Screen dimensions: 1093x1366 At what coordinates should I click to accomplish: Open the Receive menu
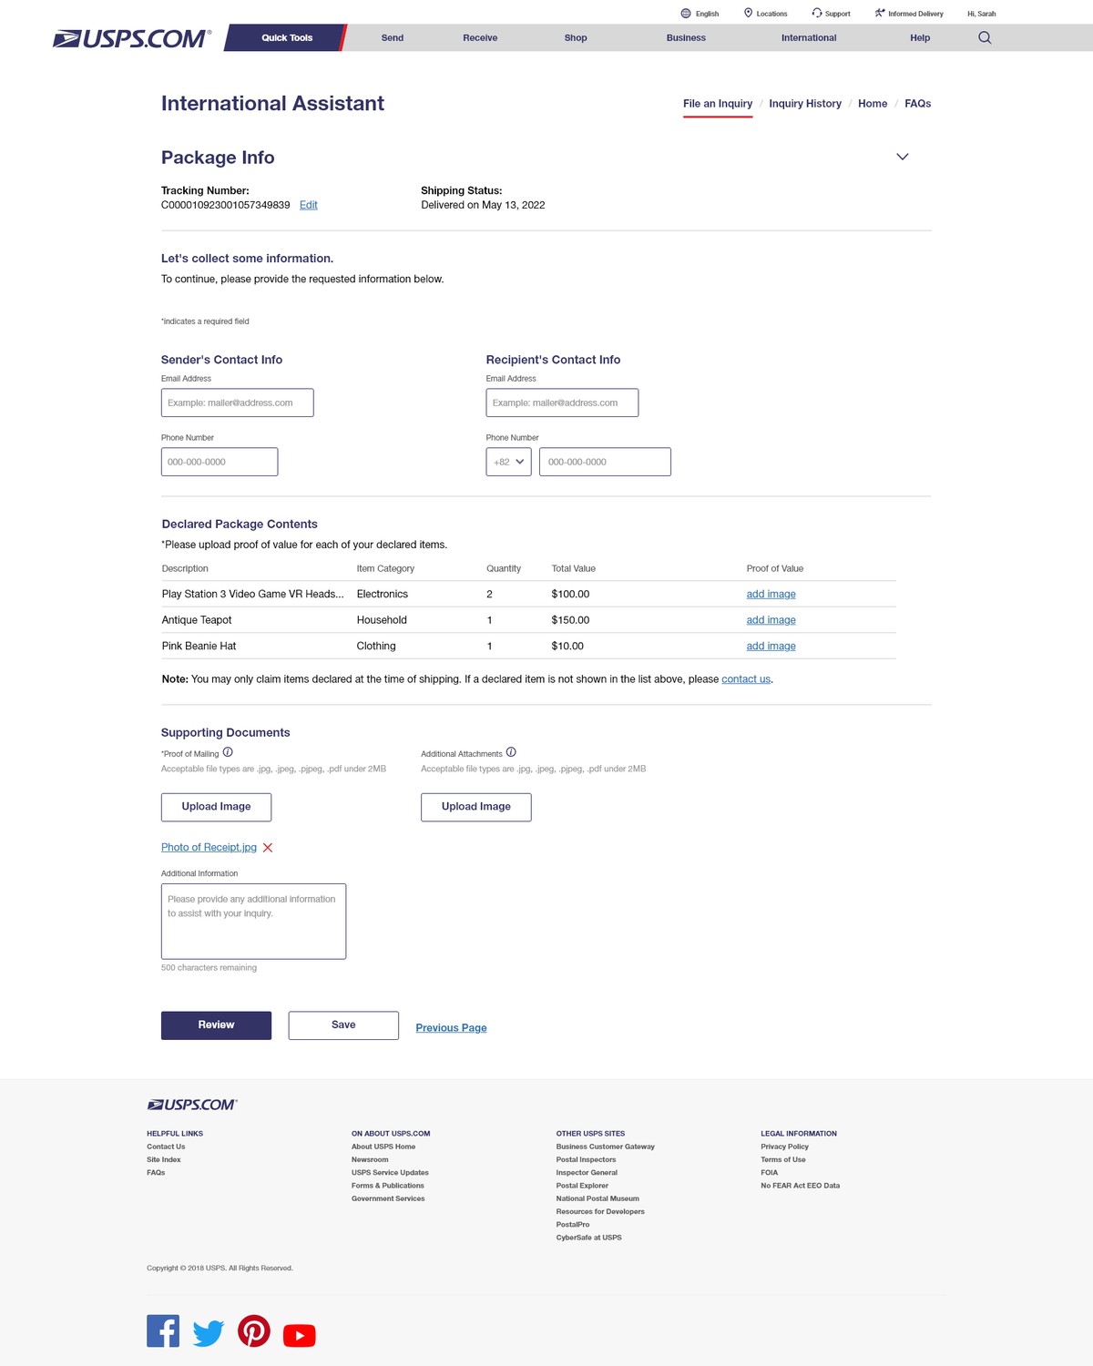[480, 37]
